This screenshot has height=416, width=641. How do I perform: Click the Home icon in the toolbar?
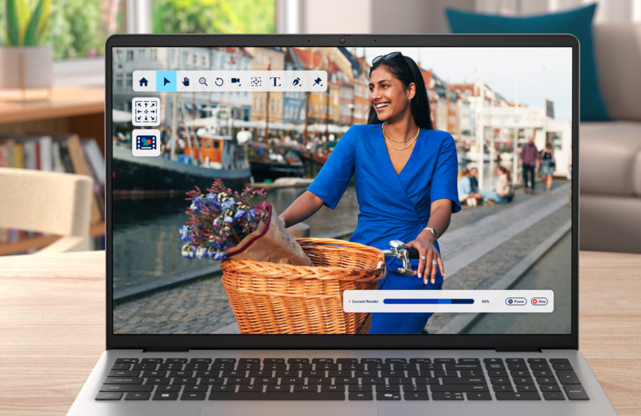[143, 81]
